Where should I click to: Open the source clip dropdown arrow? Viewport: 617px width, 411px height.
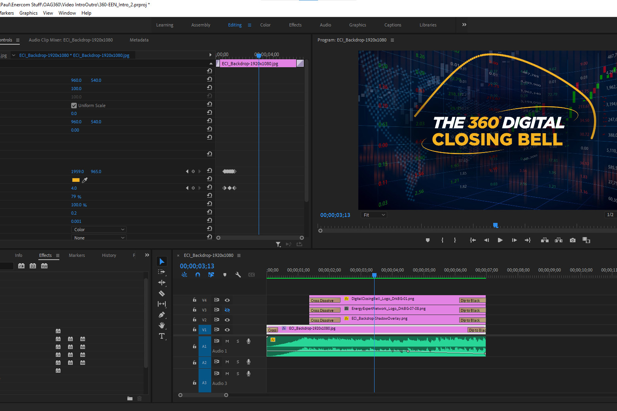13,55
